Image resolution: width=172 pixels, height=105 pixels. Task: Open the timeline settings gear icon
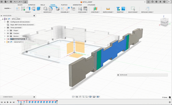[x=170, y=102]
